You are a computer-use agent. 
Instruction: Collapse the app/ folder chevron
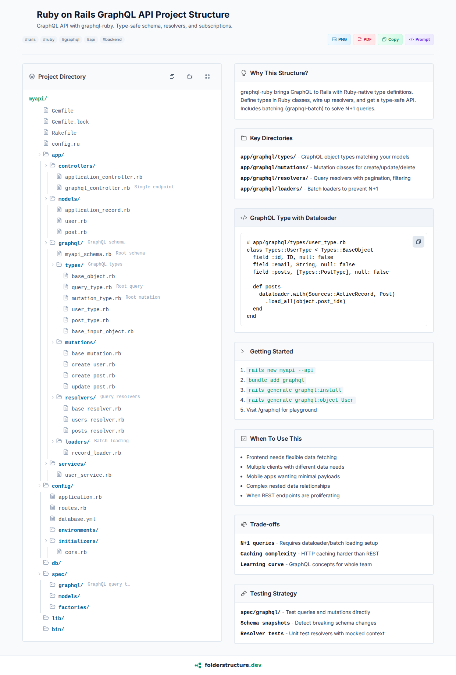tap(39, 154)
